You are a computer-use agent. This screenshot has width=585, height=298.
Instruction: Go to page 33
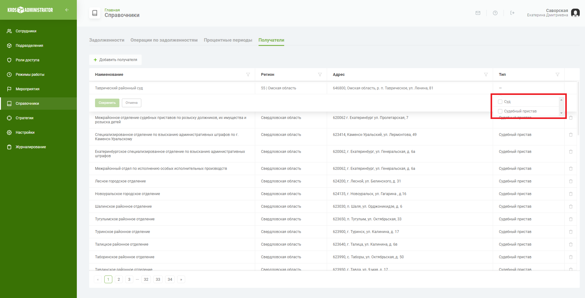point(158,280)
